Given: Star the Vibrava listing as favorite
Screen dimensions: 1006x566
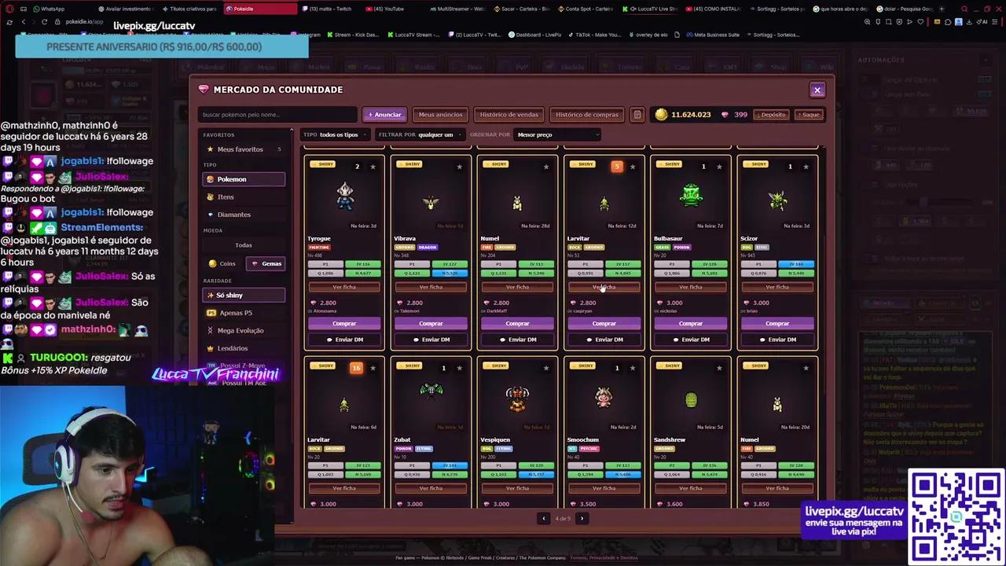Looking at the screenshot, I should [459, 167].
